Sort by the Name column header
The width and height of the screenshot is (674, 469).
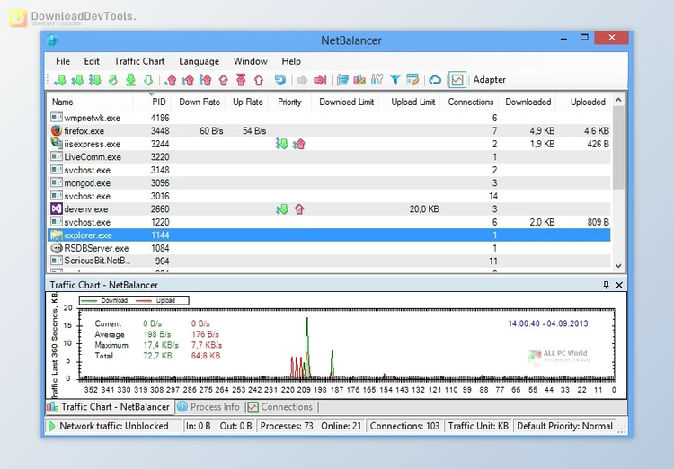tap(90, 102)
